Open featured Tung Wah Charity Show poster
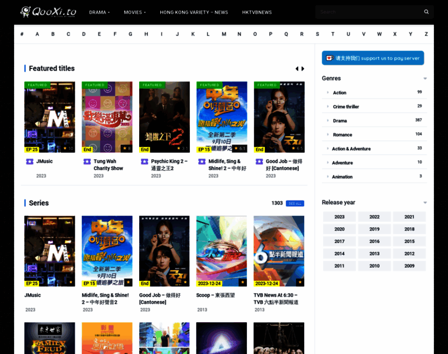The height and width of the screenshot is (354, 448). click(107, 117)
